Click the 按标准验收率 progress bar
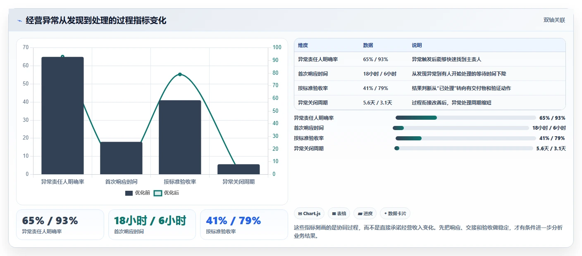The height and width of the screenshot is (256, 582). [465, 138]
